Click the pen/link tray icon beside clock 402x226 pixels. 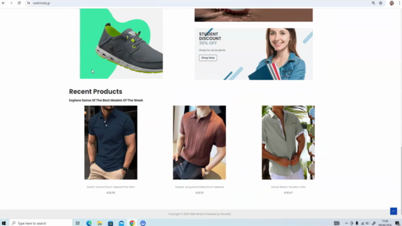click(374, 223)
